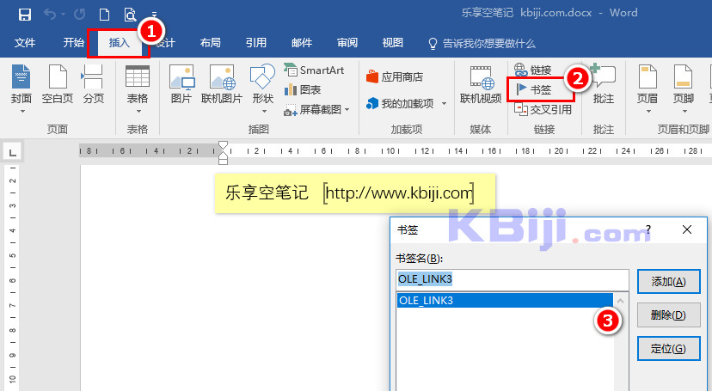Open the 形状 shapes gallery

pyautogui.click(x=262, y=85)
